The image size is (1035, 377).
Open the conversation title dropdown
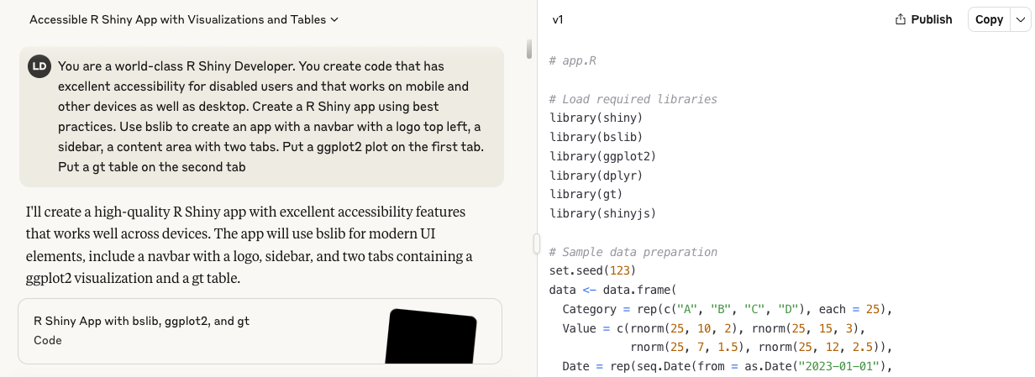[184, 19]
